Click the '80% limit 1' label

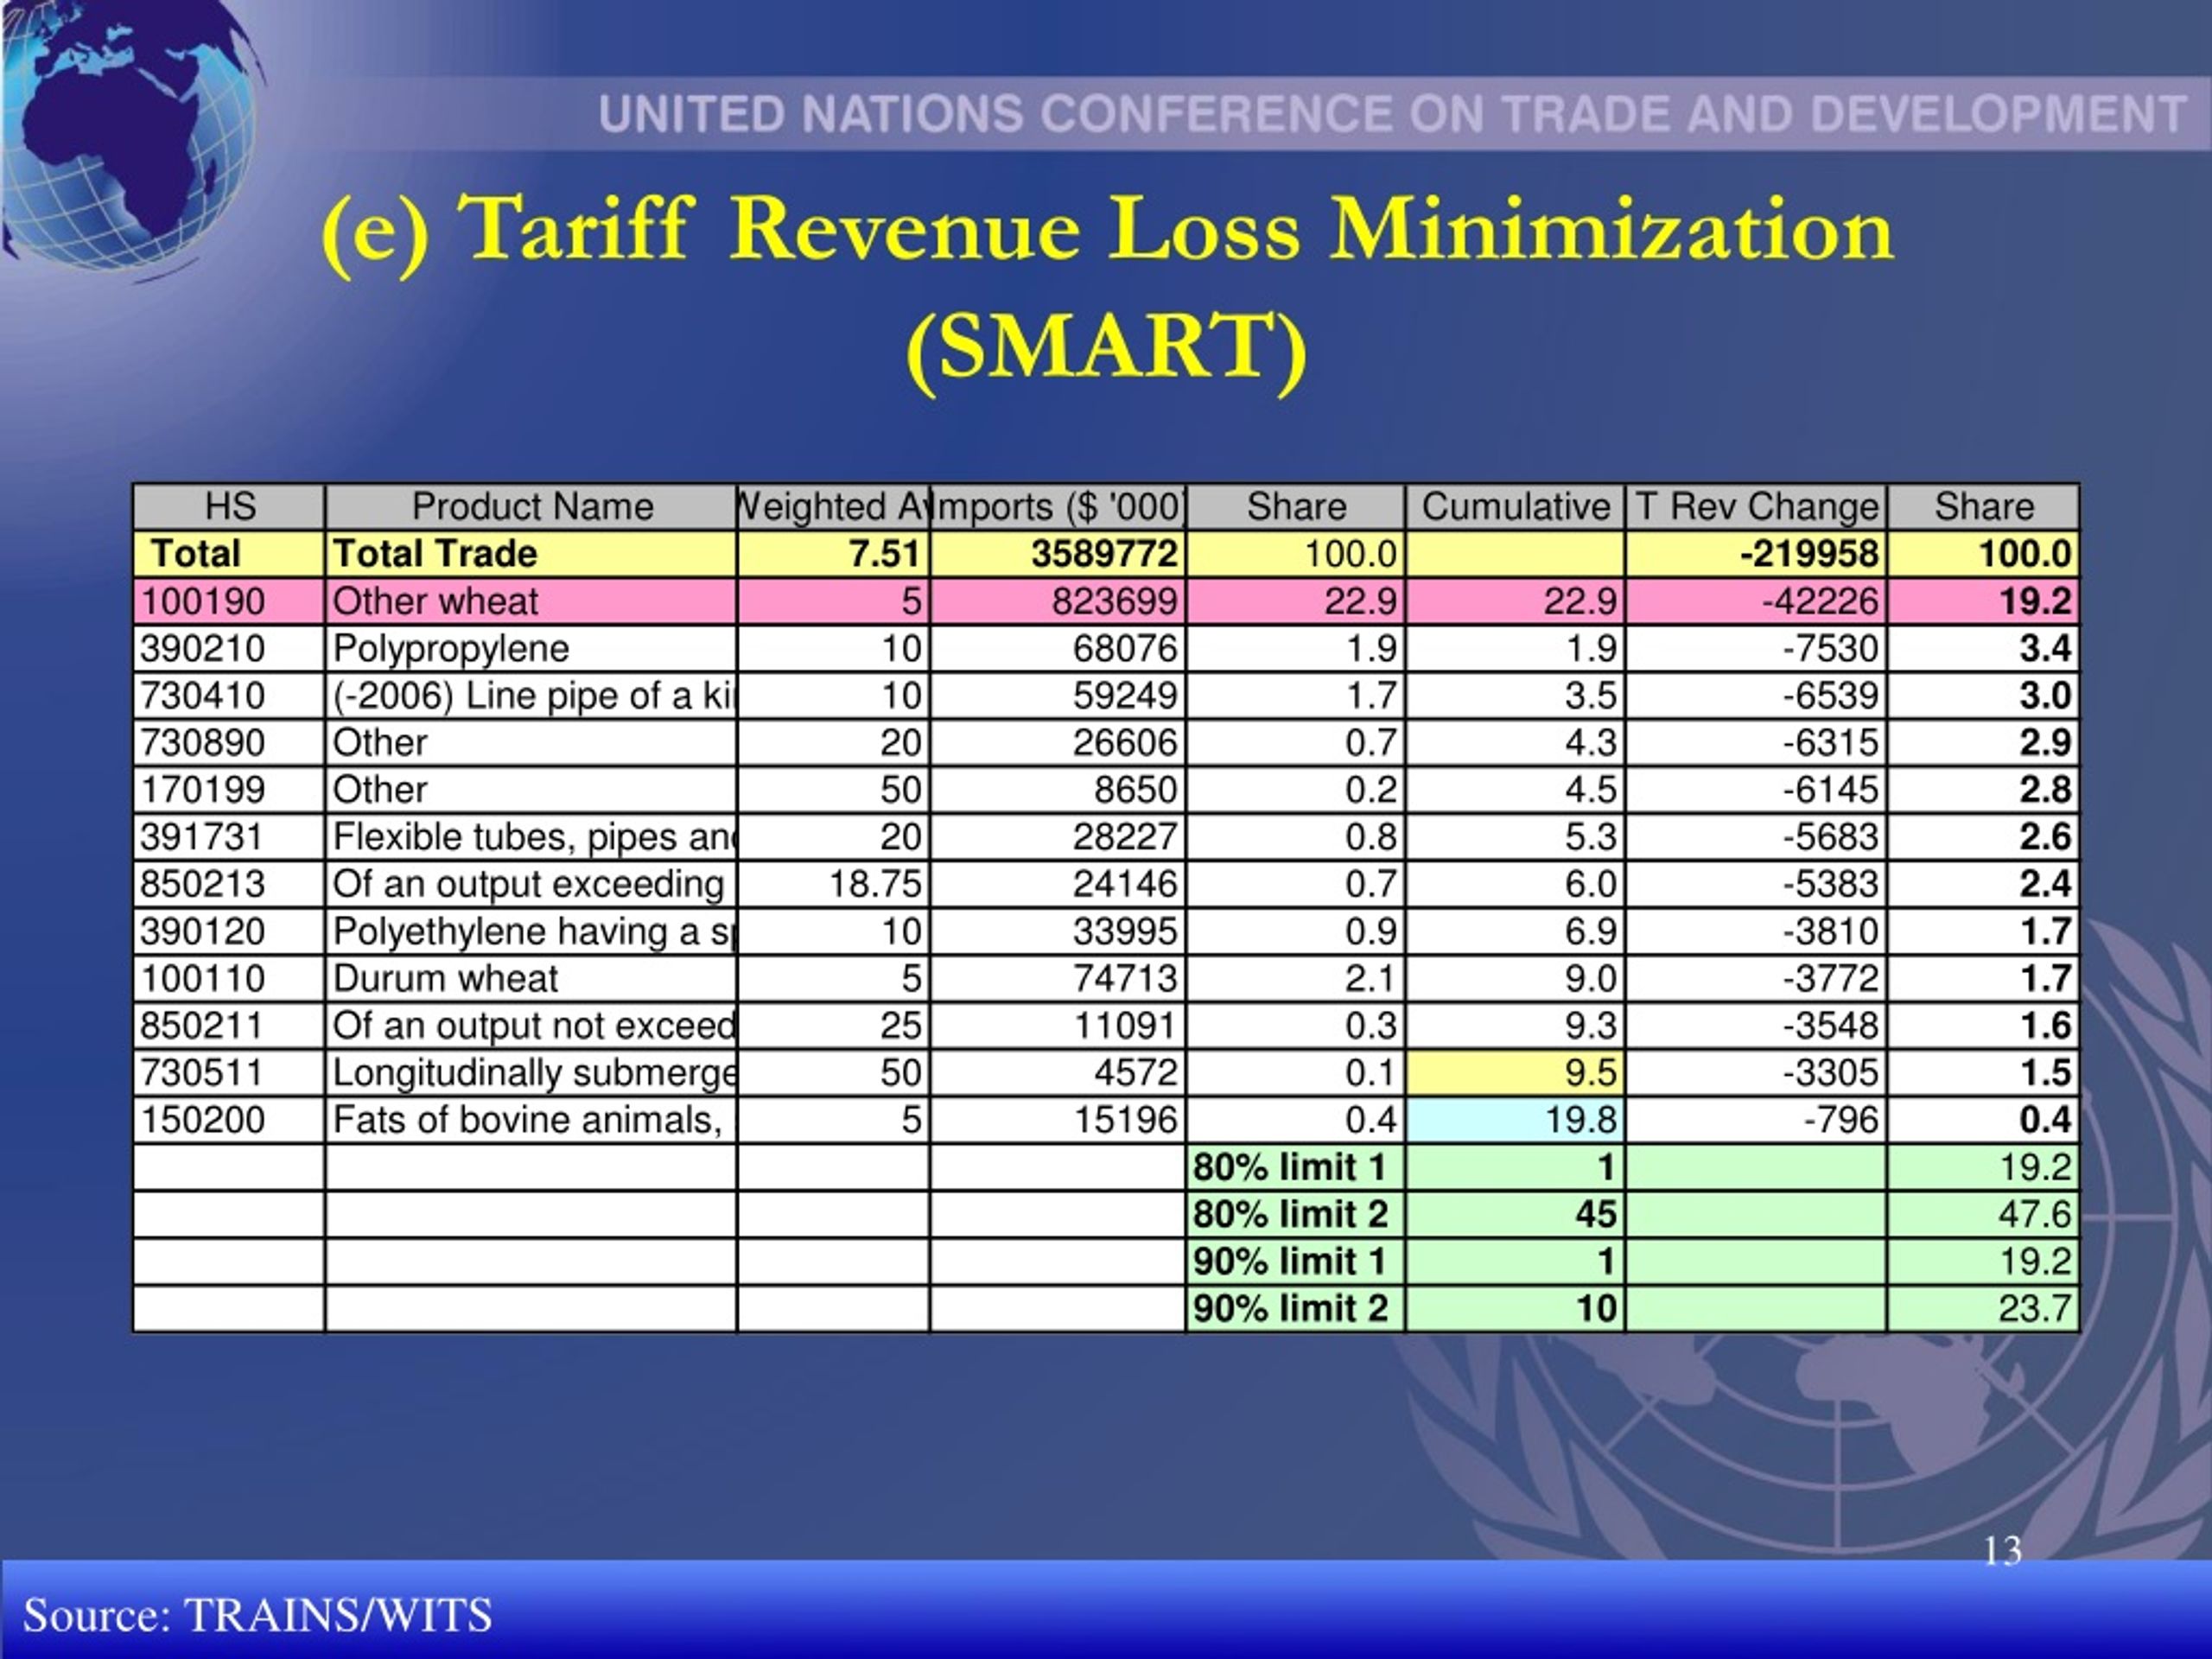(x=1295, y=1167)
